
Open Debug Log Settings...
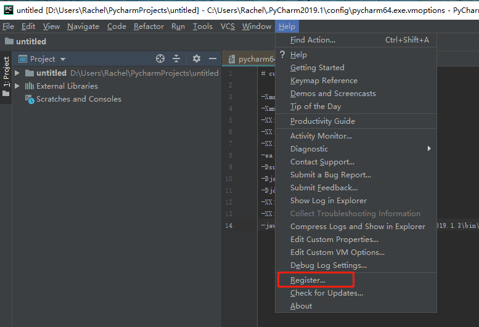[356, 265]
